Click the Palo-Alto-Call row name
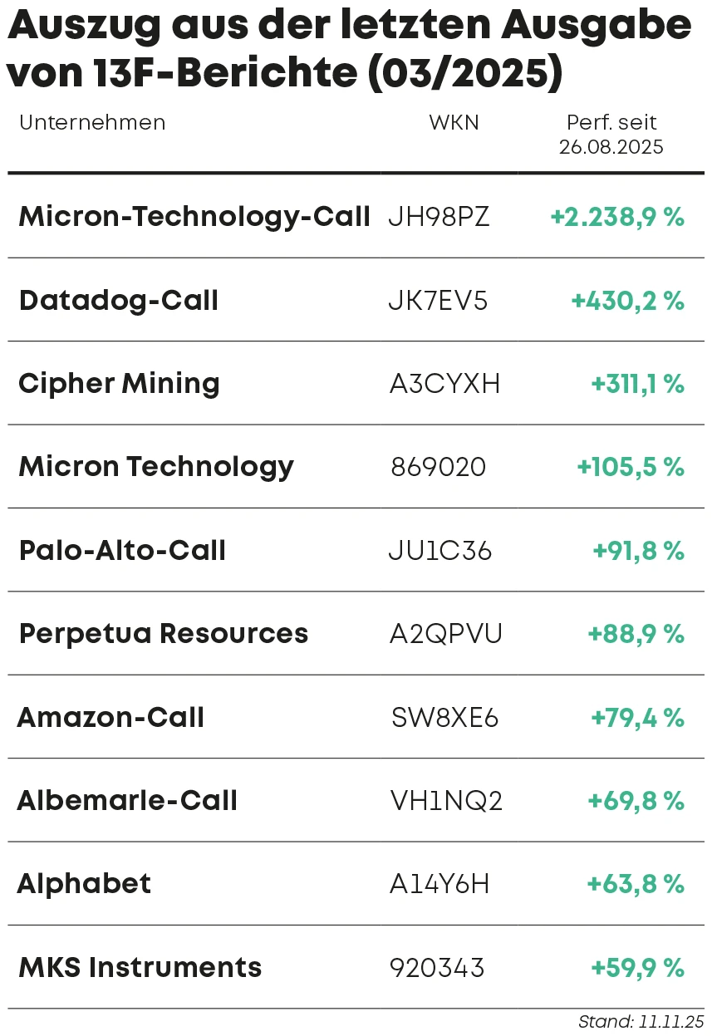Screen dimensions: 712x1036 (x=122, y=550)
